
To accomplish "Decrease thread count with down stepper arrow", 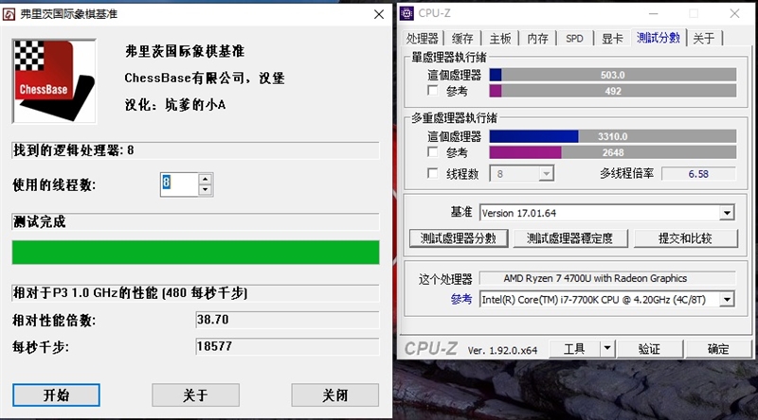I will click(206, 190).
